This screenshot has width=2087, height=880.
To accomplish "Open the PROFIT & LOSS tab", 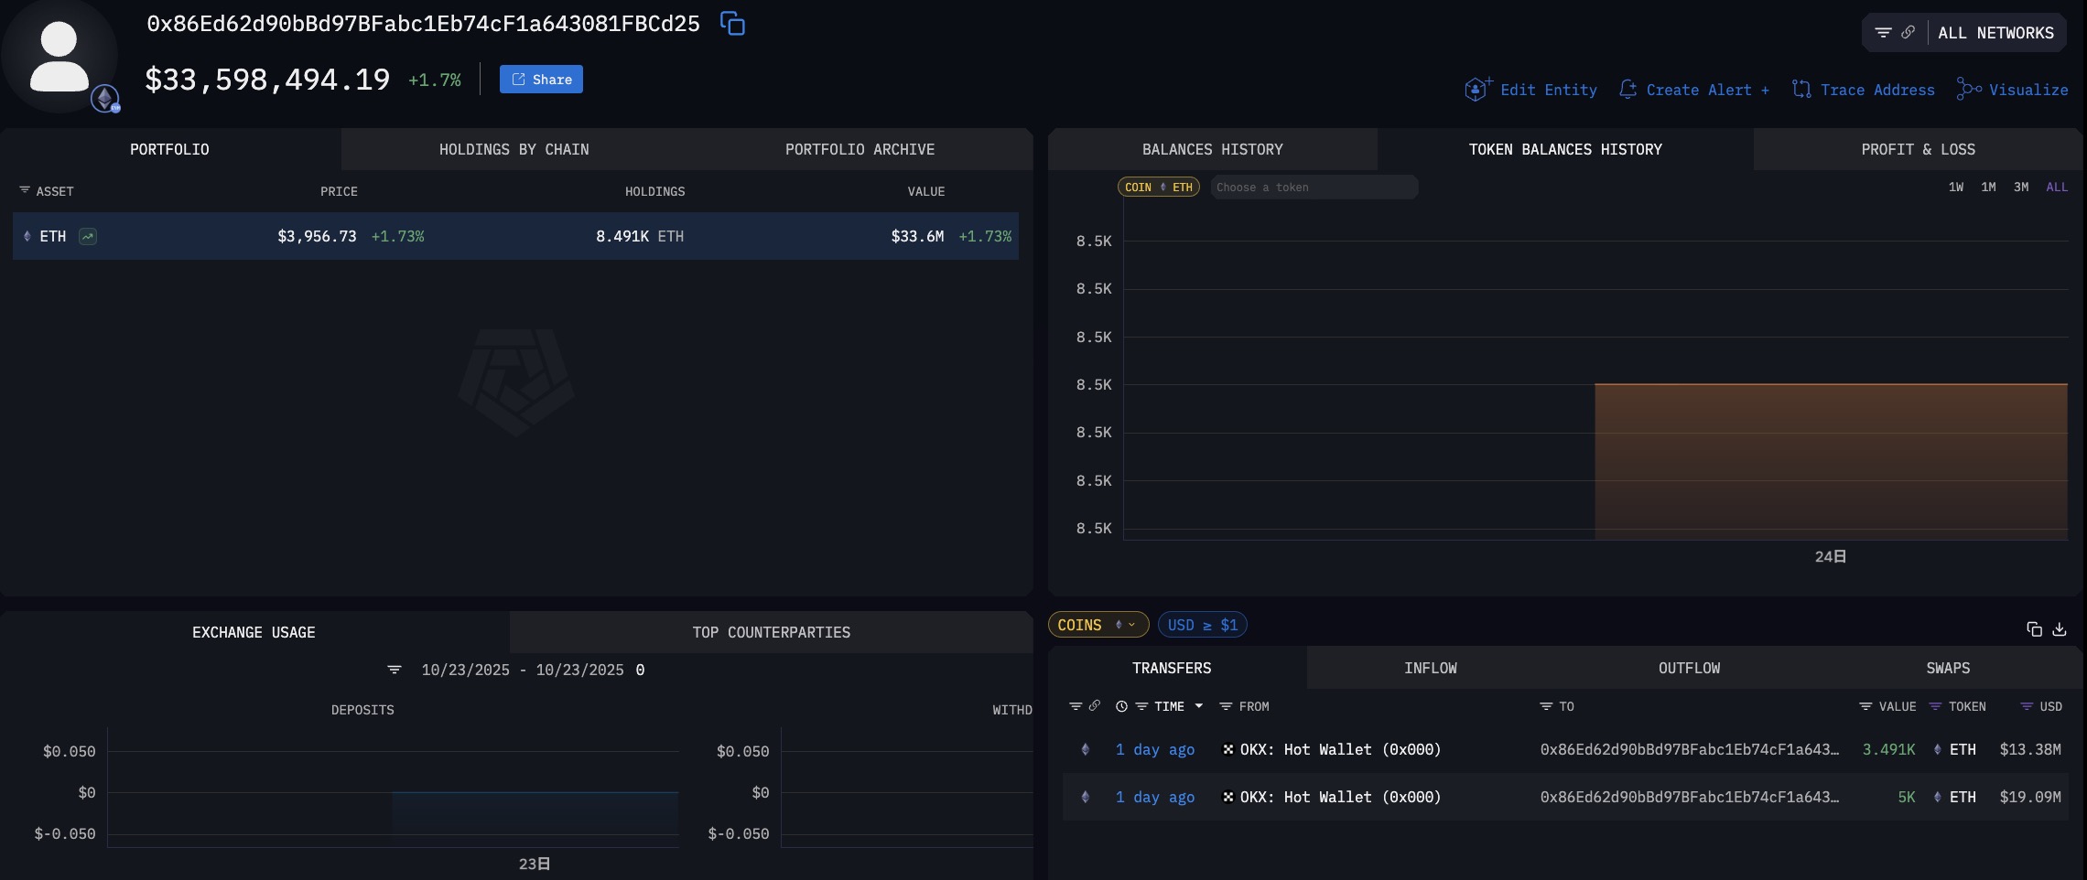I will click(1918, 149).
